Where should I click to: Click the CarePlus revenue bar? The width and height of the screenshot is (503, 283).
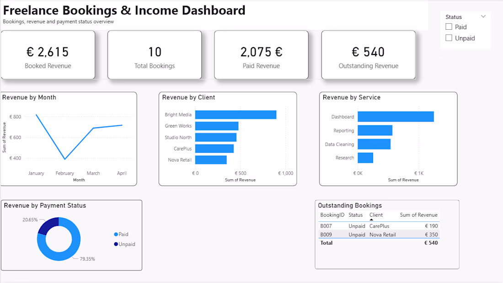[x=214, y=149]
